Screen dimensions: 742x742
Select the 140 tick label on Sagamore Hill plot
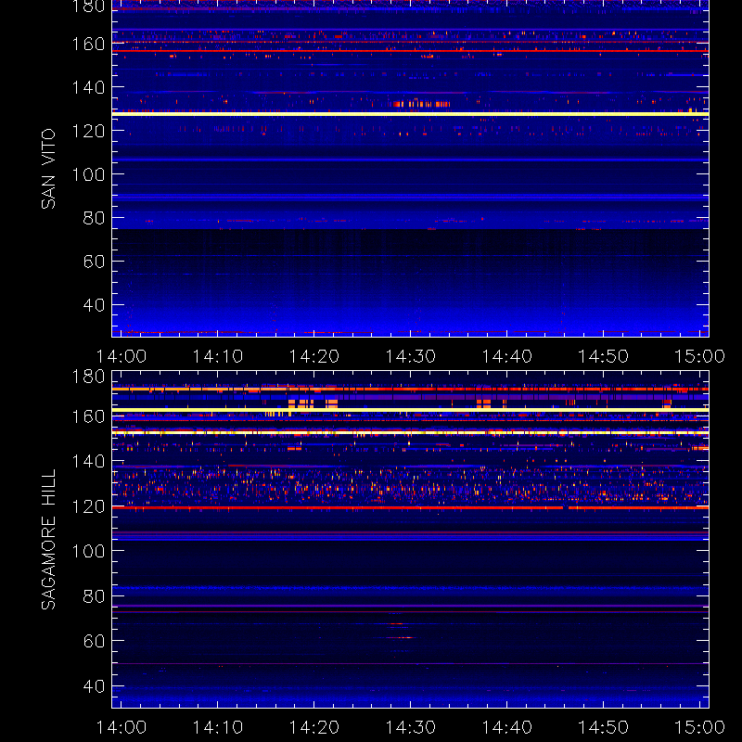pyautogui.click(x=88, y=461)
